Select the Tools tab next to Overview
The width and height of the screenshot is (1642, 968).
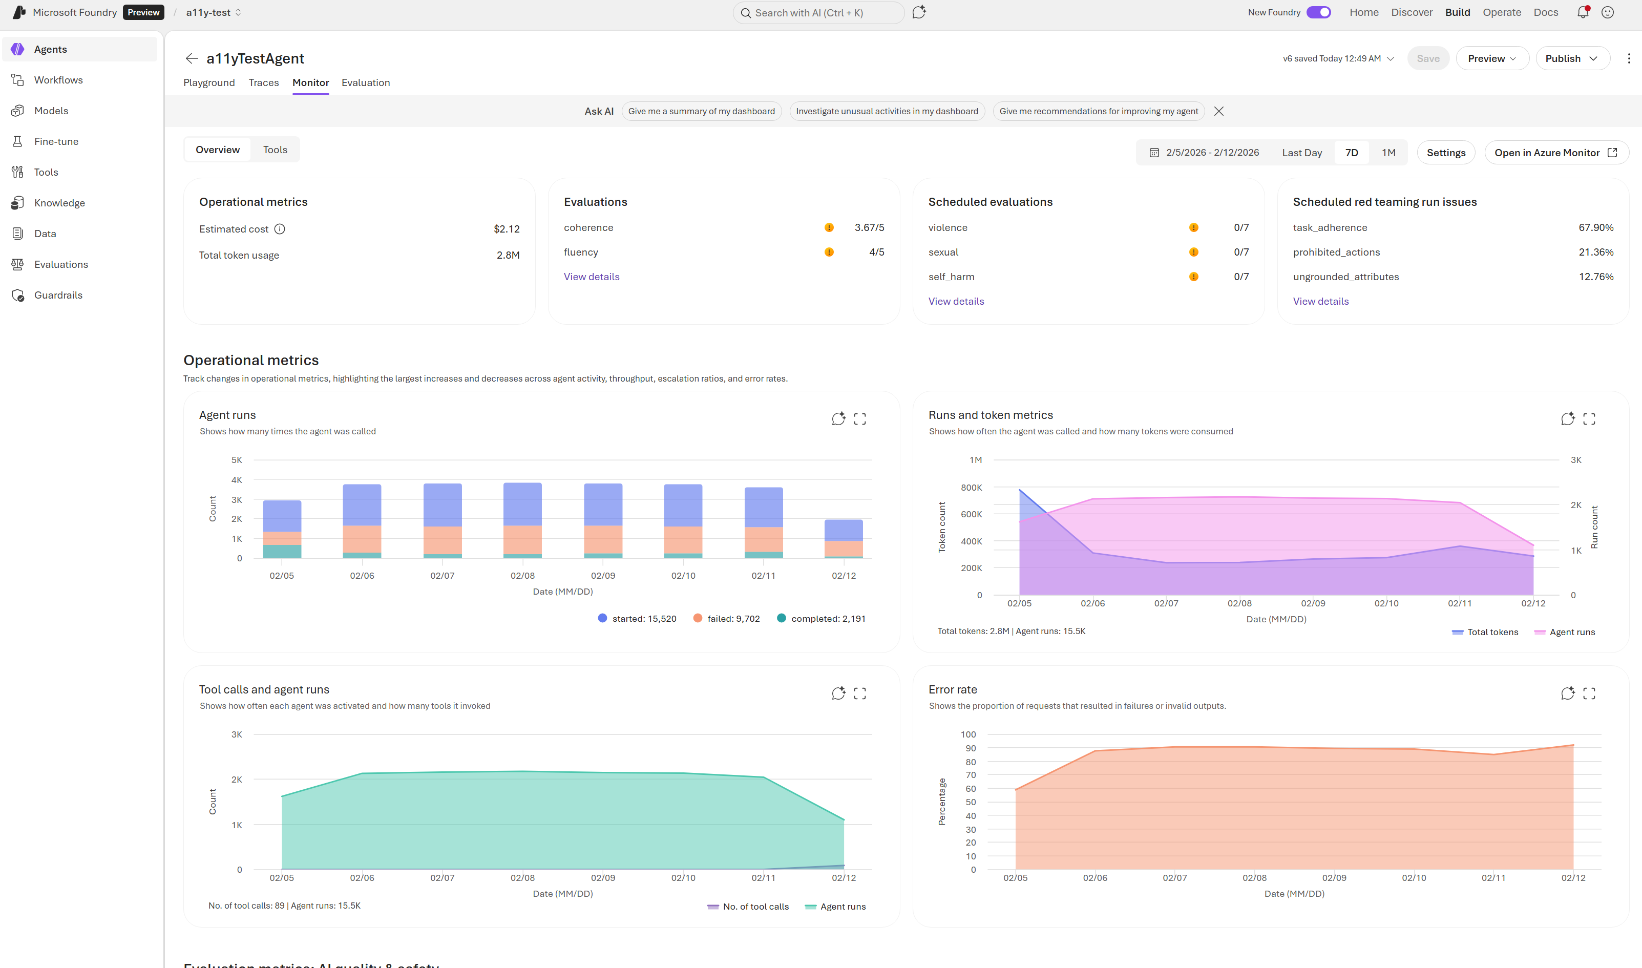pos(275,150)
